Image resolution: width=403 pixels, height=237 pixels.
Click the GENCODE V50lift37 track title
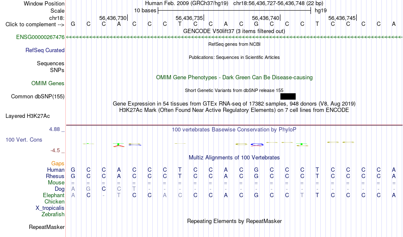(x=234, y=31)
